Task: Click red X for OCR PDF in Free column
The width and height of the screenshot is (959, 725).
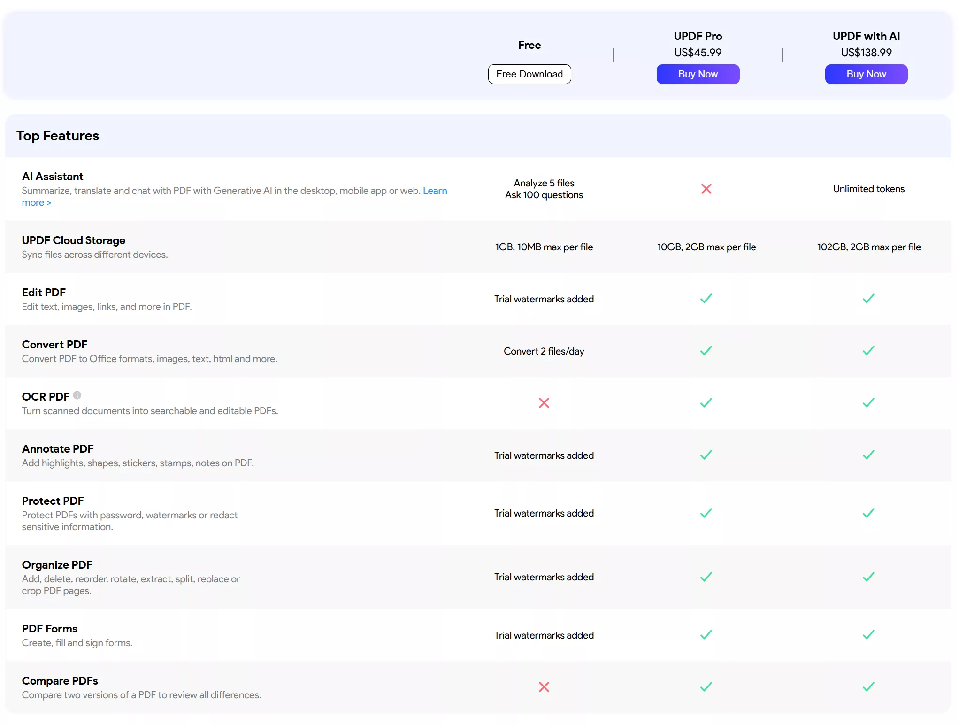Action: pos(544,403)
